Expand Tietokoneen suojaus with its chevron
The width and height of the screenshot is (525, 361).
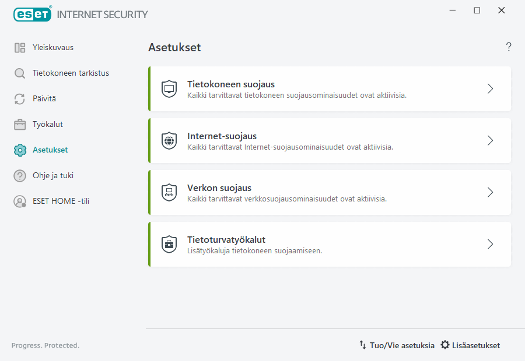(x=490, y=89)
